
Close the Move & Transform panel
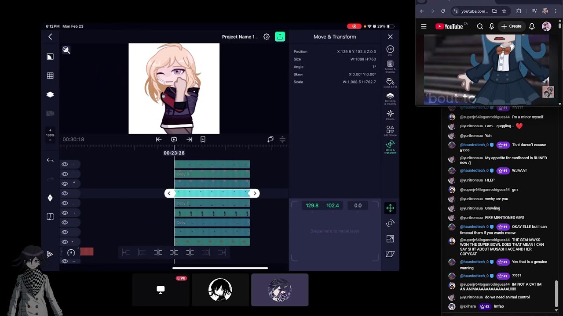pos(390,37)
